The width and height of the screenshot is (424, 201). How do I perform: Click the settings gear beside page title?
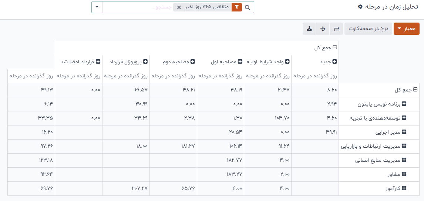360,7
